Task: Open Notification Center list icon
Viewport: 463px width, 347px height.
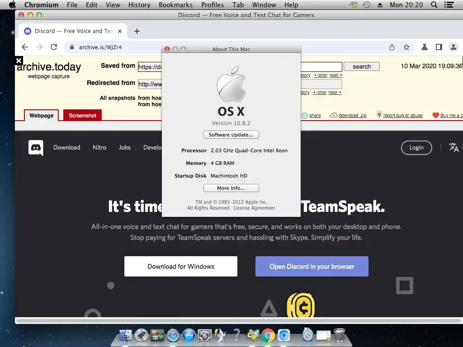Action: tap(449, 5)
